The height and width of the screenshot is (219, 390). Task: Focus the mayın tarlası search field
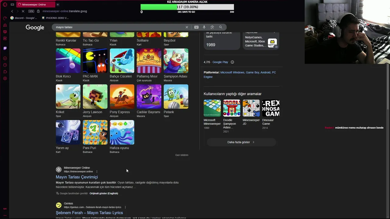pyautogui.click(x=119, y=27)
